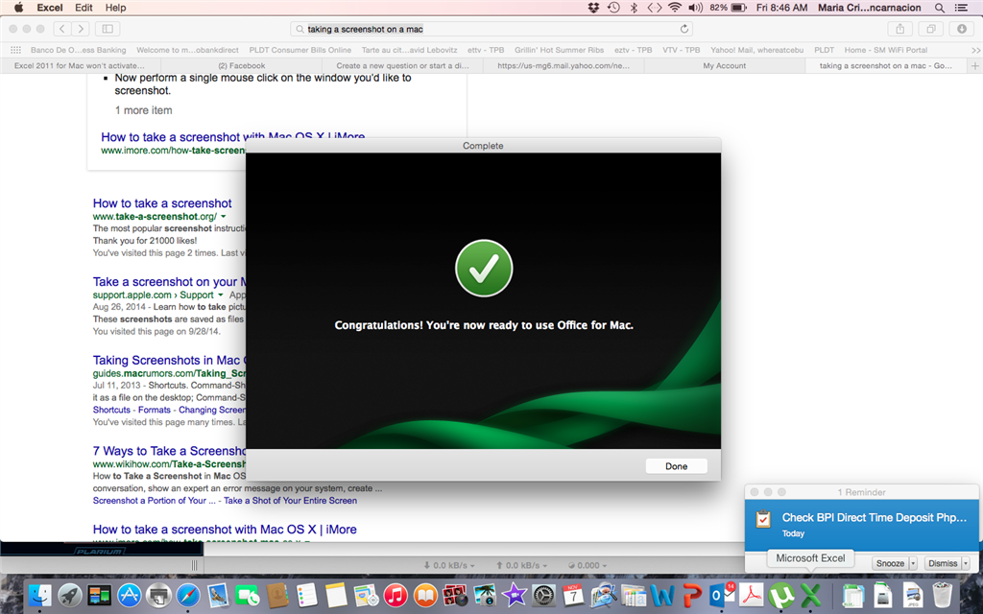
Task: Click the Safari address search field
Action: (491, 29)
